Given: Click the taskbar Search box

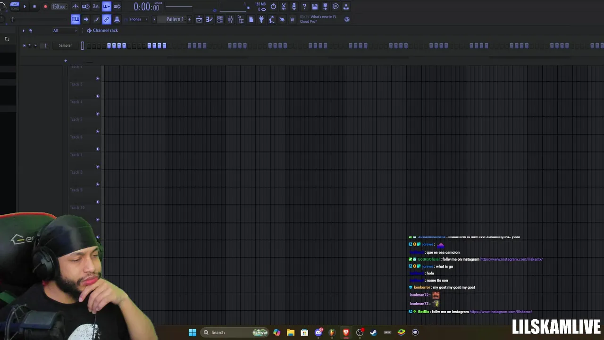Looking at the screenshot, I should (235, 332).
